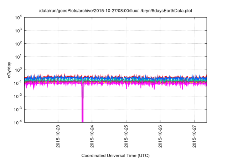Click the 10^3 y-axis tick label
The width and height of the screenshot is (228, 159).
pos(19,31)
